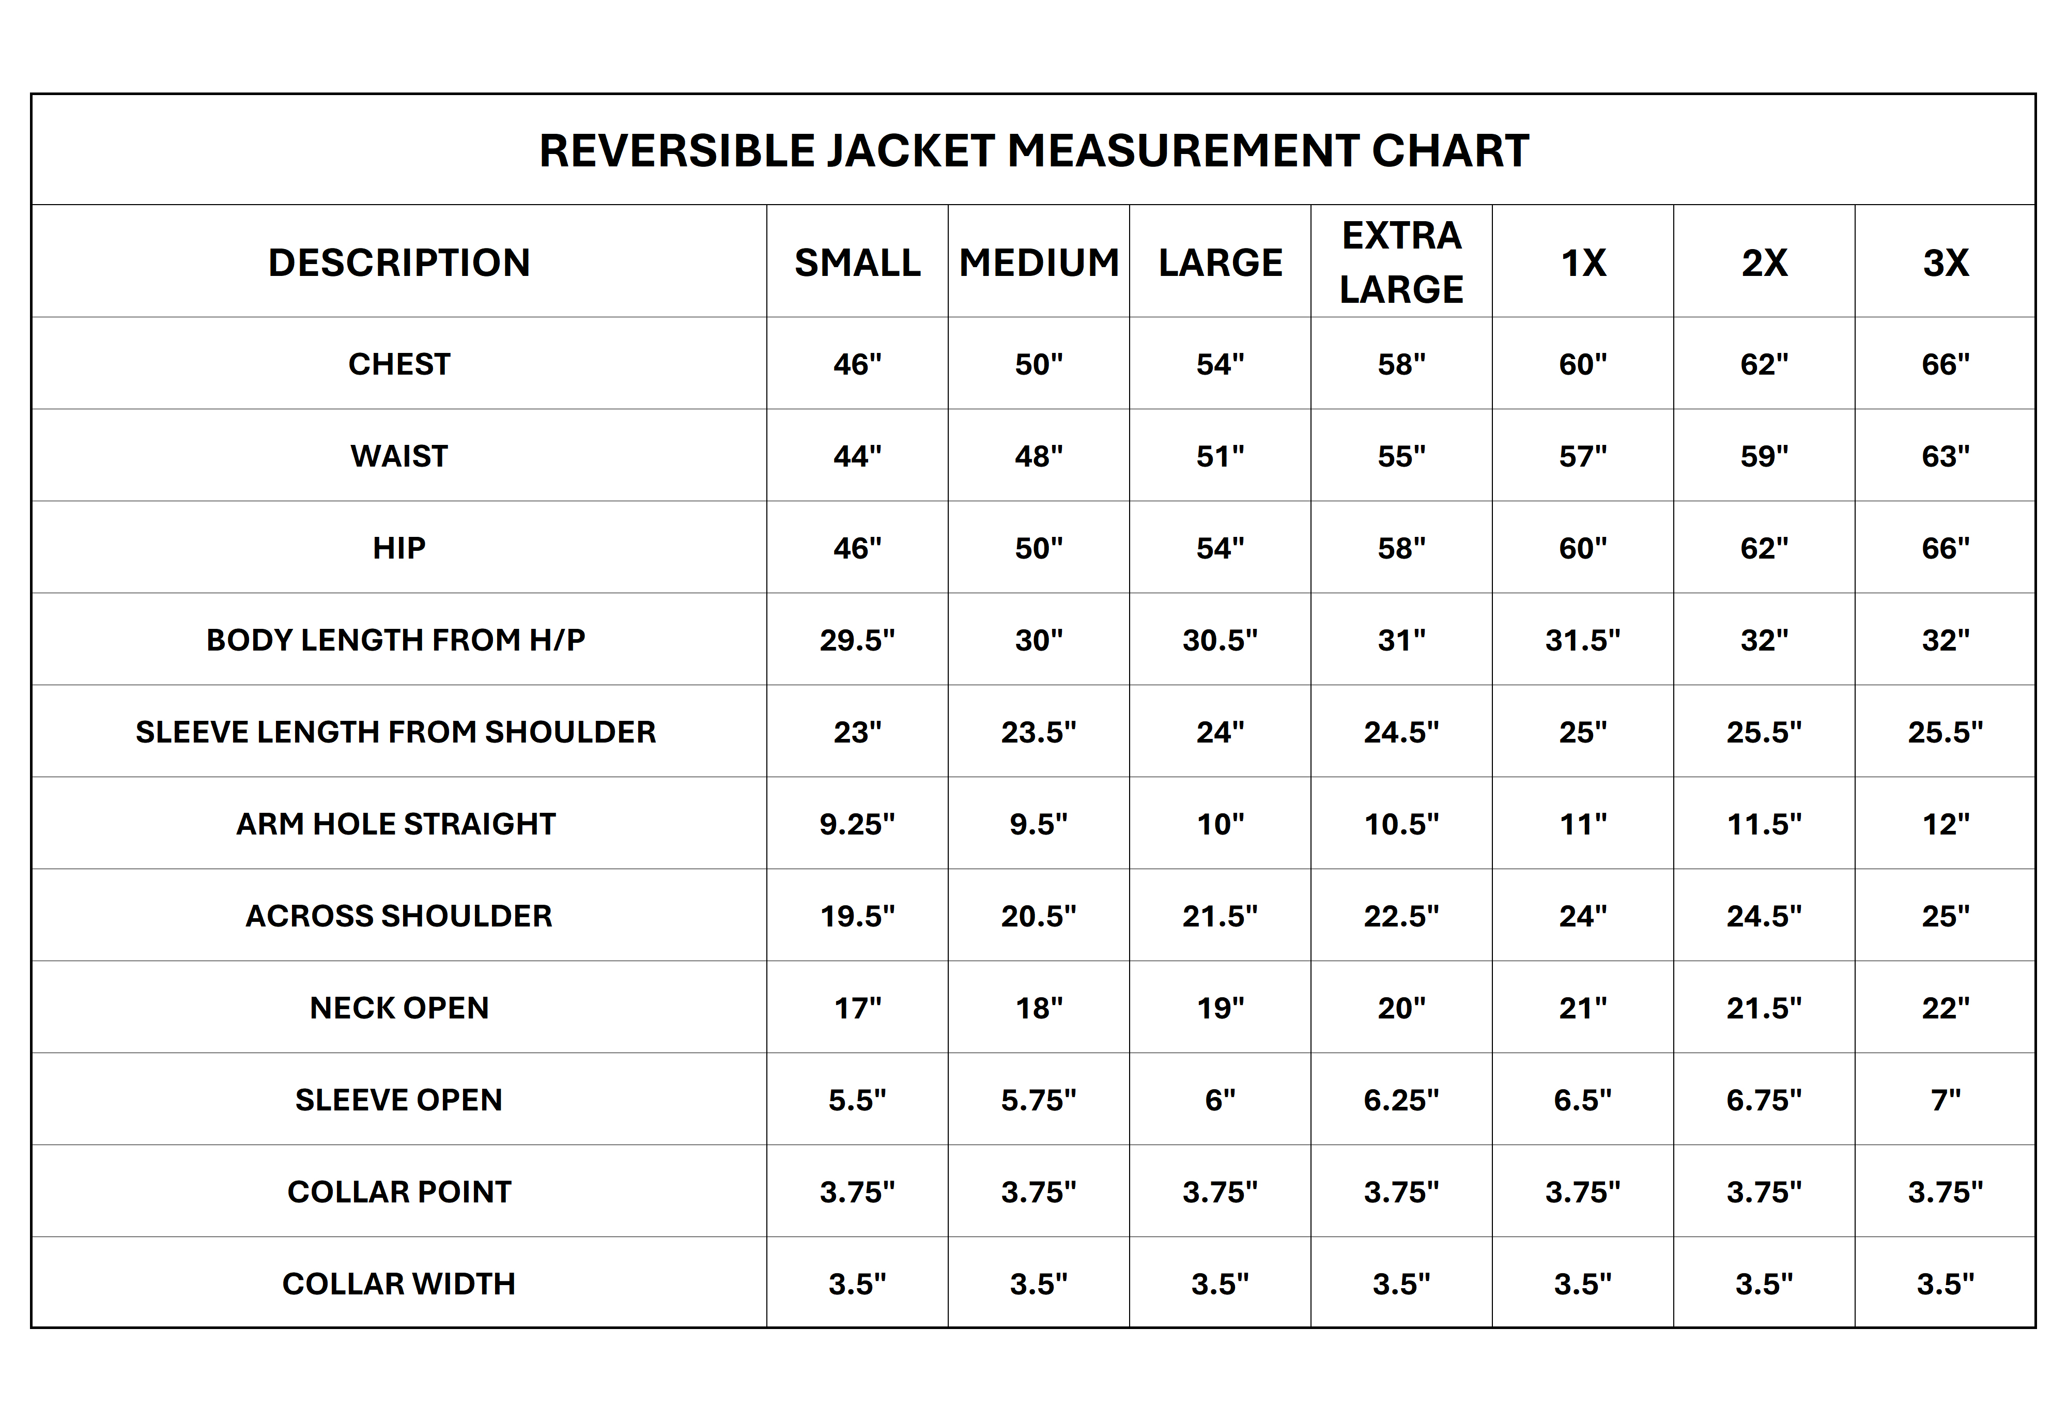
Task: Select the waist value for size Large
Action: pos(1220,456)
